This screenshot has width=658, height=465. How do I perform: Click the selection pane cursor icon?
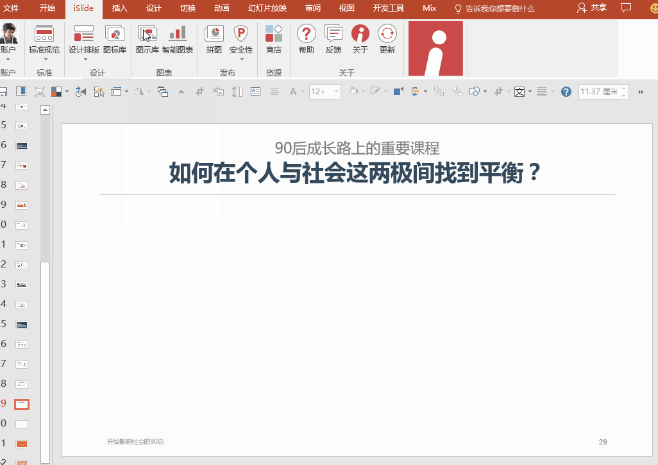[x=99, y=92]
